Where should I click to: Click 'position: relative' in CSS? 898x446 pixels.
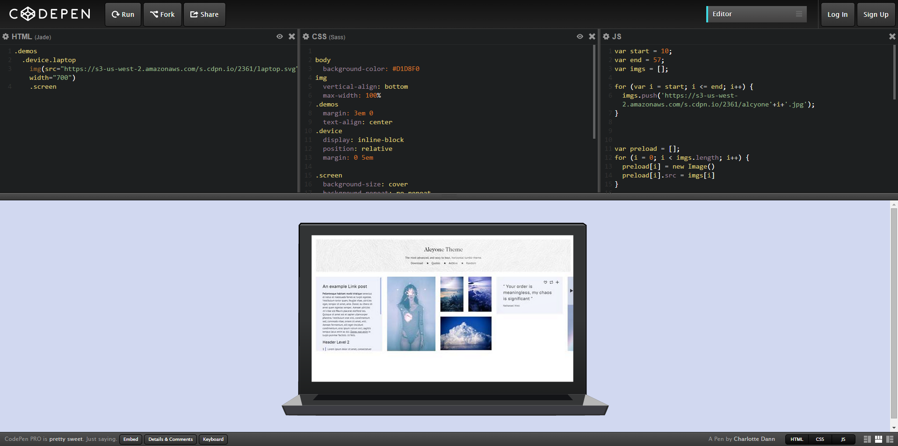358,149
